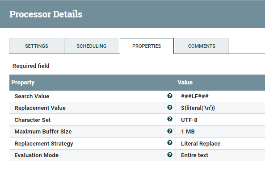Click the Property column header

click(x=23, y=83)
